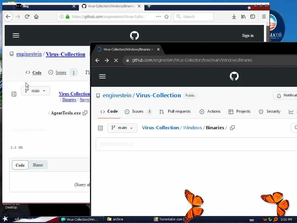Open archive folder taskbar item
The height and width of the screenshot is (223, 297).
pyautogui.click(x=115, y=219)
